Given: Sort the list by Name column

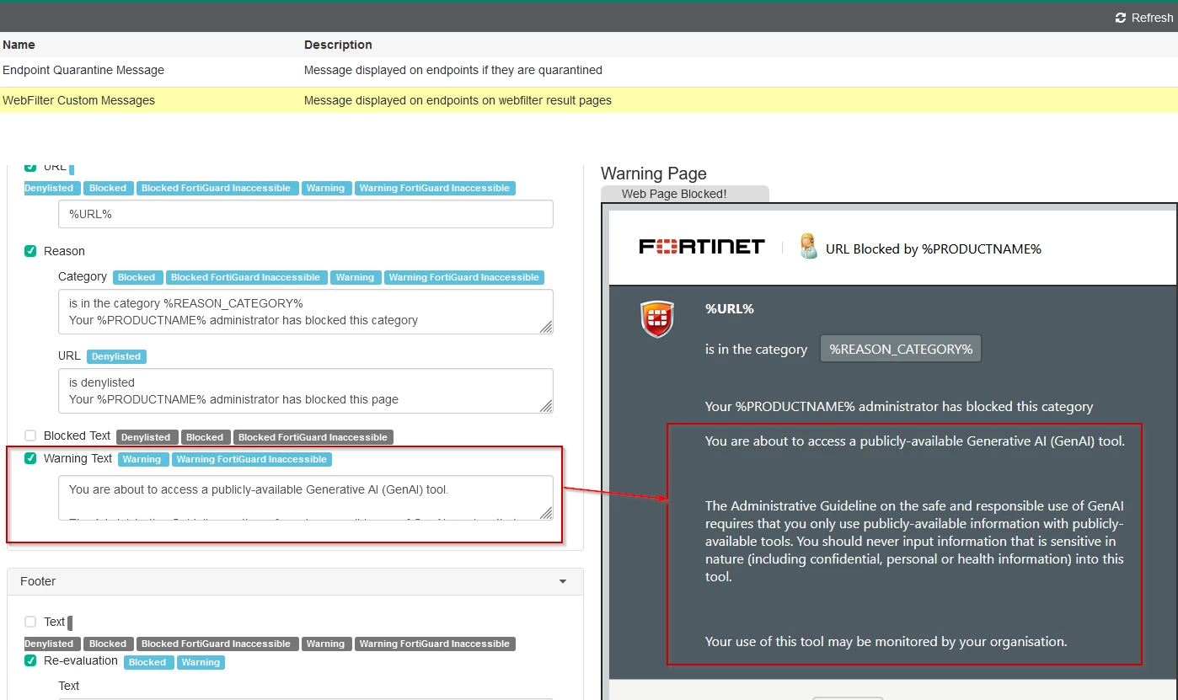Looking at the screenshot, I should [x=19, y=45].
